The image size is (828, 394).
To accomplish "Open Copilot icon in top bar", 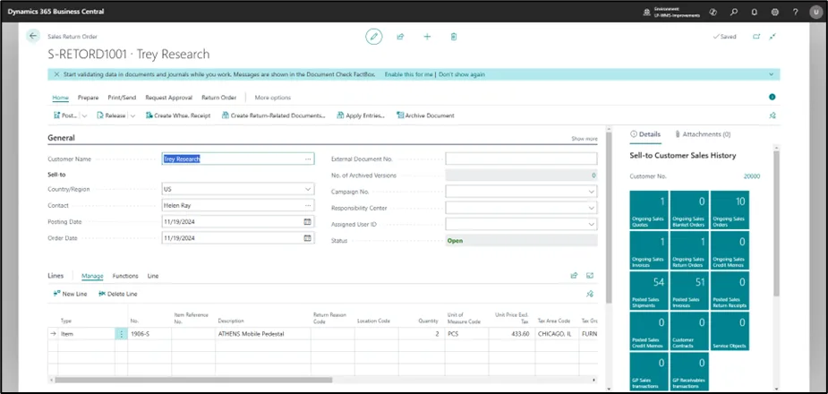I will tap(713, 12).
